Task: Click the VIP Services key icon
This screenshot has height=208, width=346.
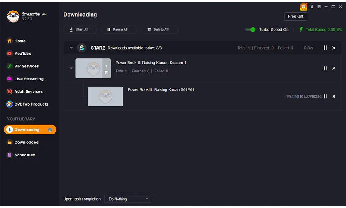Action: (x=9, y=66)
